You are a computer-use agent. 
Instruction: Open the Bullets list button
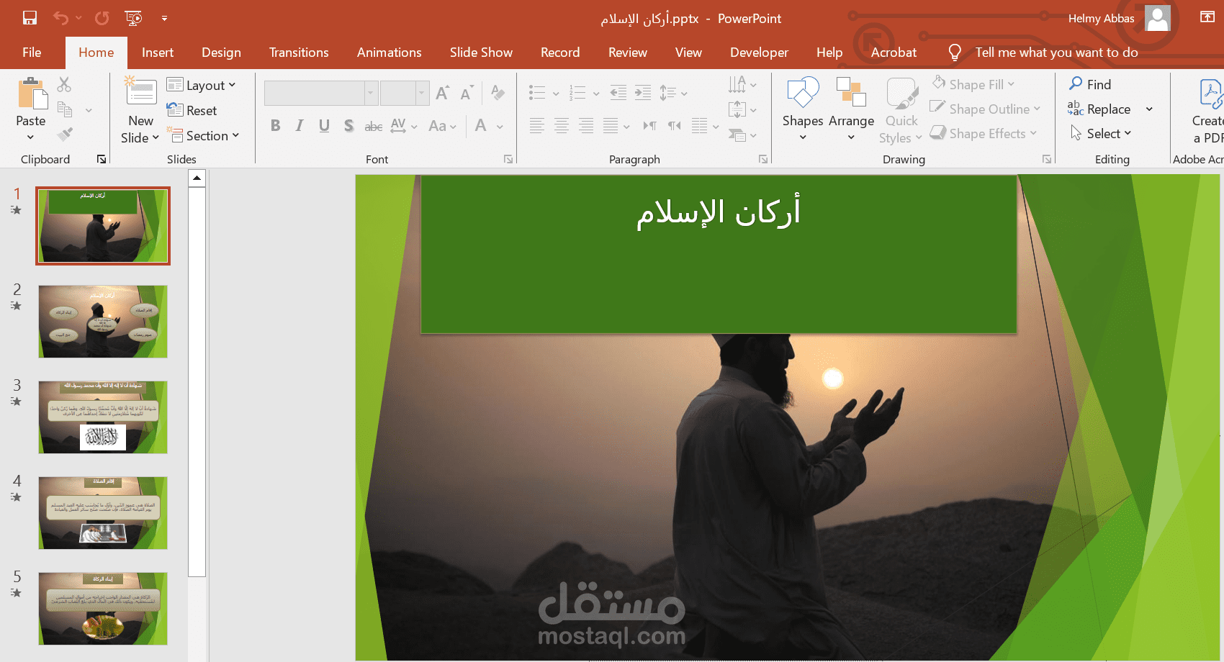[x=537, y=92]
